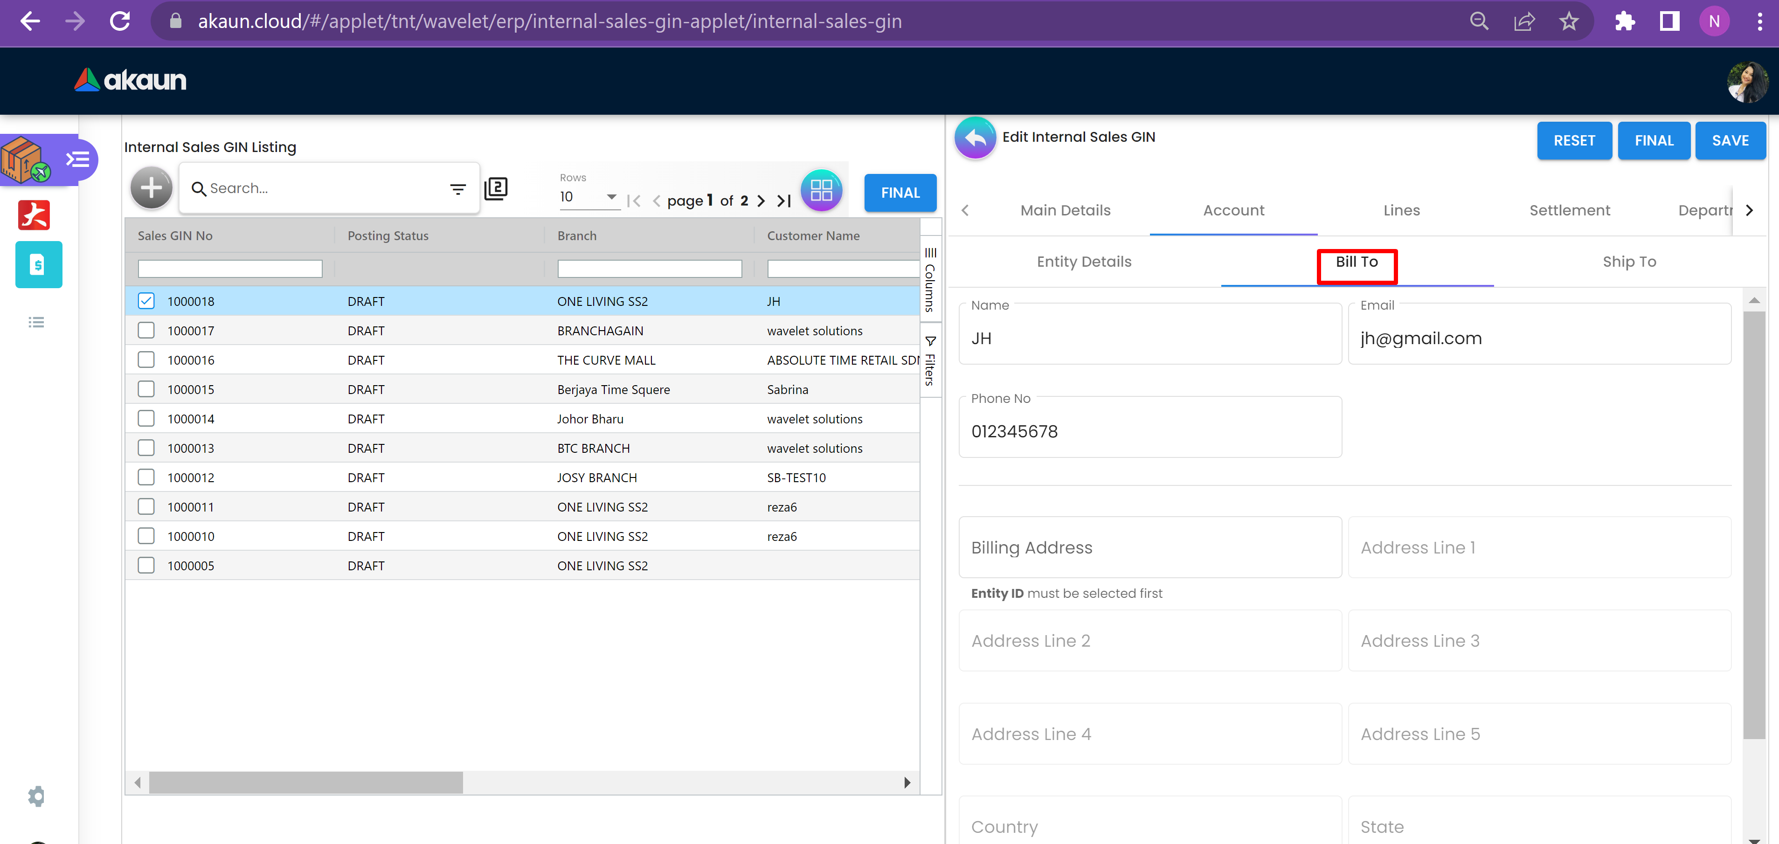Image resolution: width=1779 pixels, height=844 pixels.
Task: Open the settings gear in sidebar
Action: [x=36, y=796]
